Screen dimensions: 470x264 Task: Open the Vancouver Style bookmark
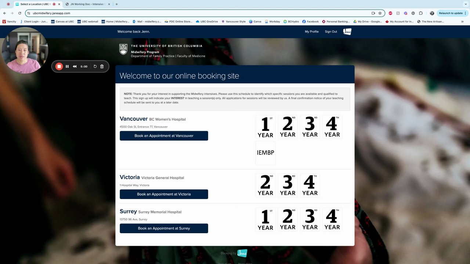[233, 22]
